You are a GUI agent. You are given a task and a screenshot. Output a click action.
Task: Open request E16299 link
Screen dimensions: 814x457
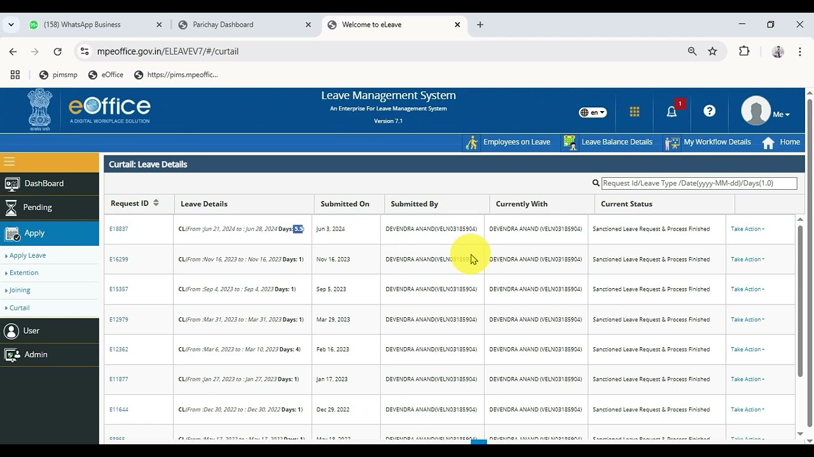click(119, 259)
